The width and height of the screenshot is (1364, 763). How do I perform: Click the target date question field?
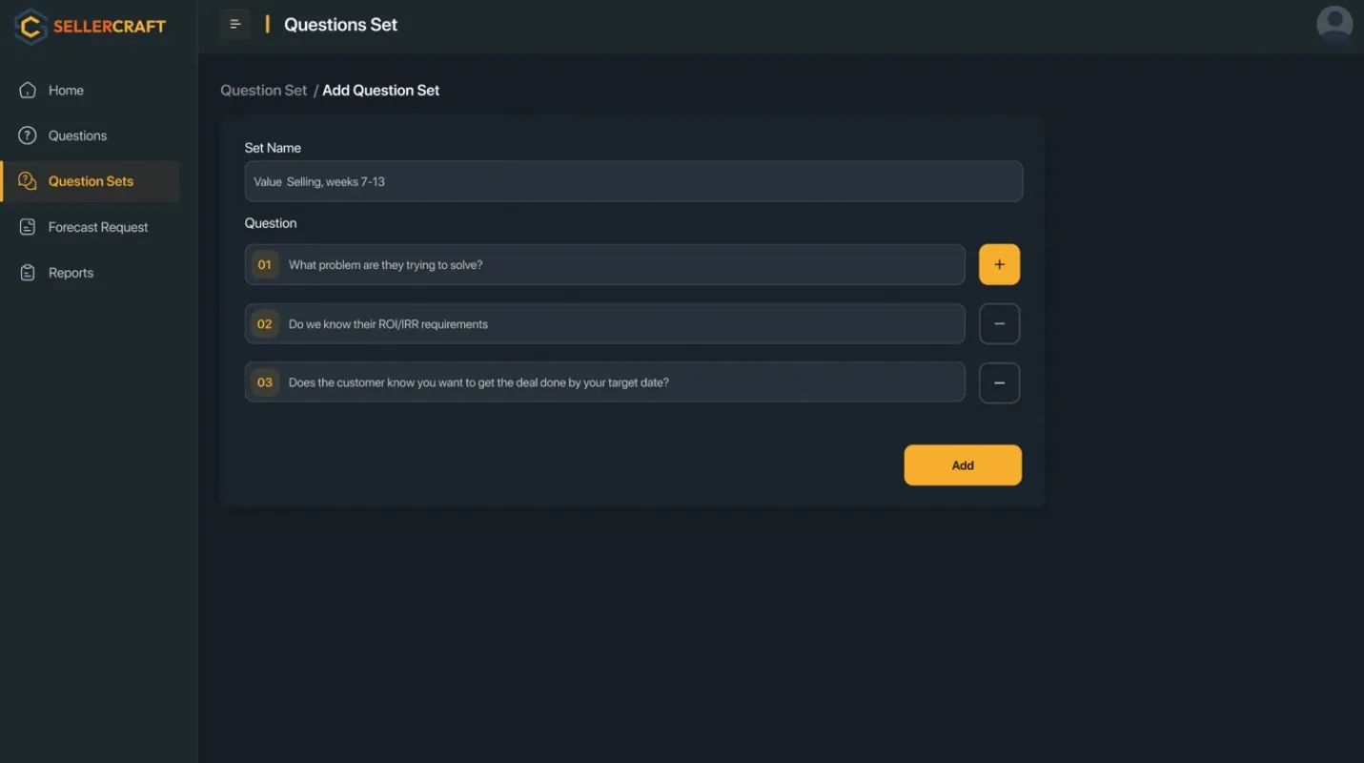(x=620, y=382)
